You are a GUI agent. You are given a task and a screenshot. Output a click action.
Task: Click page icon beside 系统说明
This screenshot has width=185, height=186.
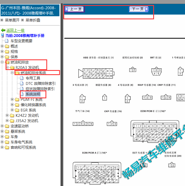pyautogui.click(x=21, y=94)
